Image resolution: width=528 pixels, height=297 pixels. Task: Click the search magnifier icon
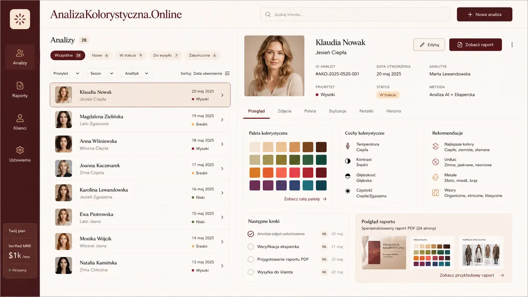268,15
